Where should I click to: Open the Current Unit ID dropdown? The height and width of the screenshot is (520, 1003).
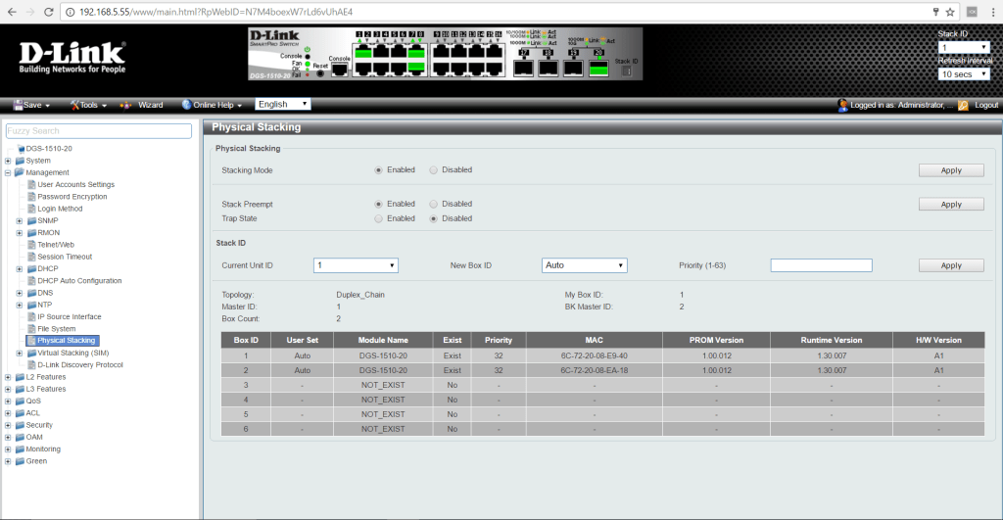tap(356, 265)
